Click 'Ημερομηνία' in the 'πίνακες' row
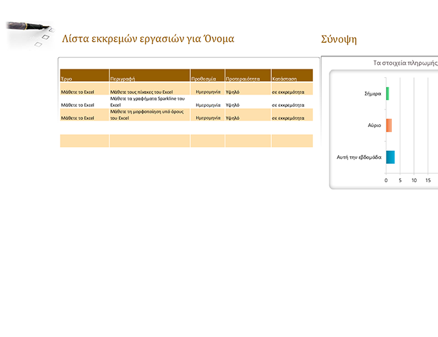Image resolution: width=438 pixels, height=337 pixels. (x=208, y=92)
